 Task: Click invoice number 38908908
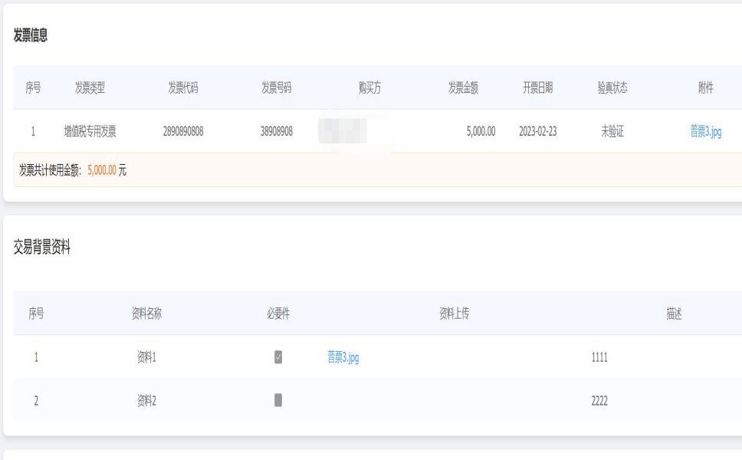click(x=276, y=131)
